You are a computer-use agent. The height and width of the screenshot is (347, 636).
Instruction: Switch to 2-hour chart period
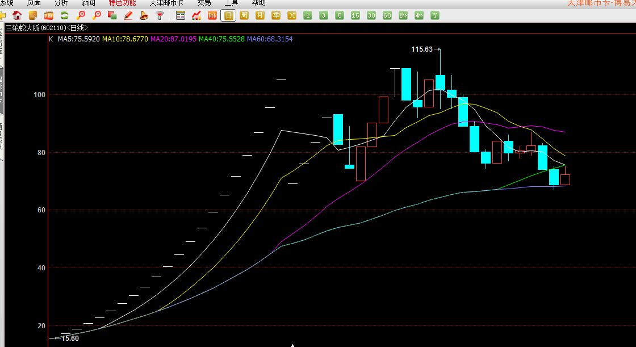pyautogui.click(x=403, y=15)
